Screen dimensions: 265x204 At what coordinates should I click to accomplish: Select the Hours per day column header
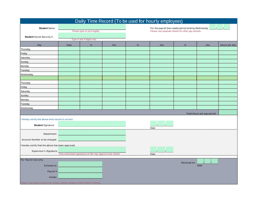click(228, 44)
